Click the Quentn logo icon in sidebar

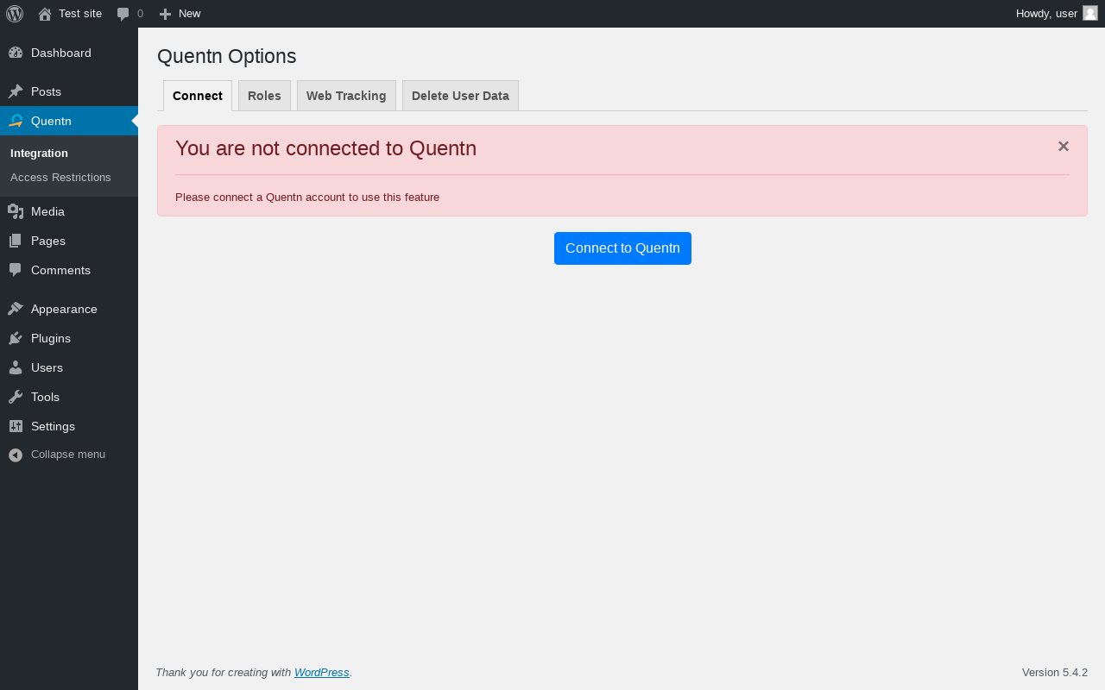tap(16, 121)
